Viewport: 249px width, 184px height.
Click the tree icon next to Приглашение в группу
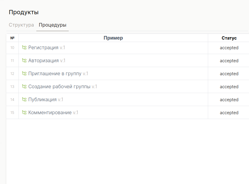[x=24, y=73]
